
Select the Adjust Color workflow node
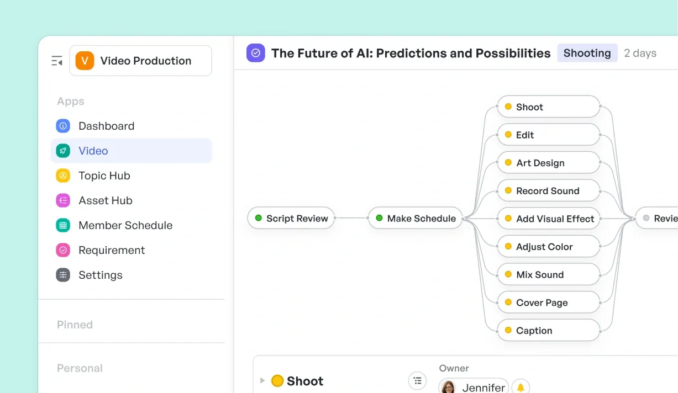coord(549,247)
